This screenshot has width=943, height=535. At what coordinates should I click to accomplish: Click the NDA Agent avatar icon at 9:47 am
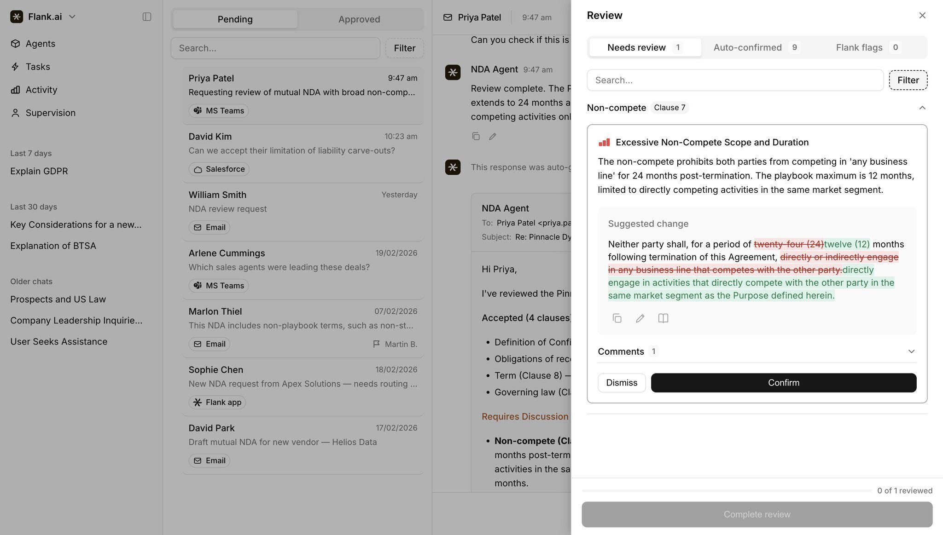[453, 72]
